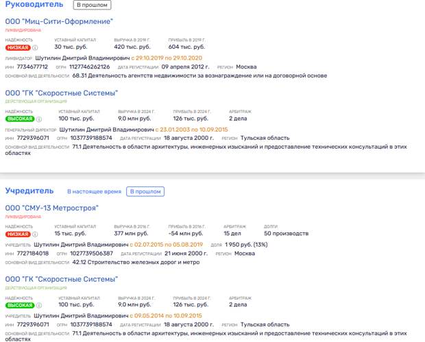Click the red НИЗКАЯ reliability badge for Миц-Сити-Оформление
The height and width of the screenshot is (342, 425).
[18, 48]
